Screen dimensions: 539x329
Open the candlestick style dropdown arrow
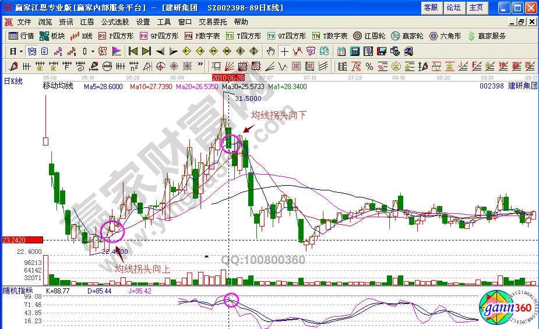pos(93,51)
